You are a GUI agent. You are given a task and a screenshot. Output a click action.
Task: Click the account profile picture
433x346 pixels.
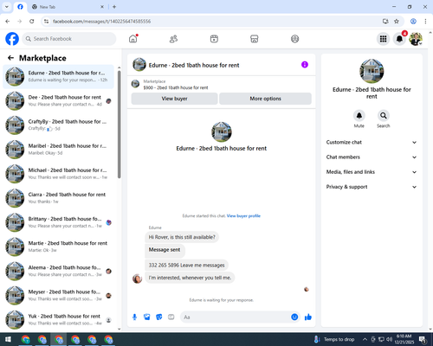(416, 39)
